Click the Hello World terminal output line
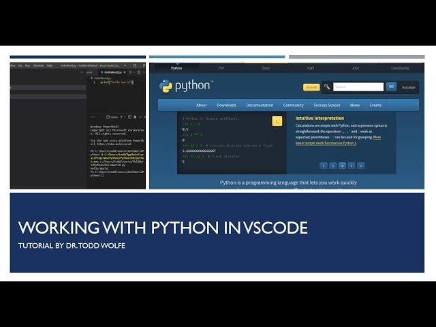The height and width of the screenshot is (327, 436). pos(99,168)
